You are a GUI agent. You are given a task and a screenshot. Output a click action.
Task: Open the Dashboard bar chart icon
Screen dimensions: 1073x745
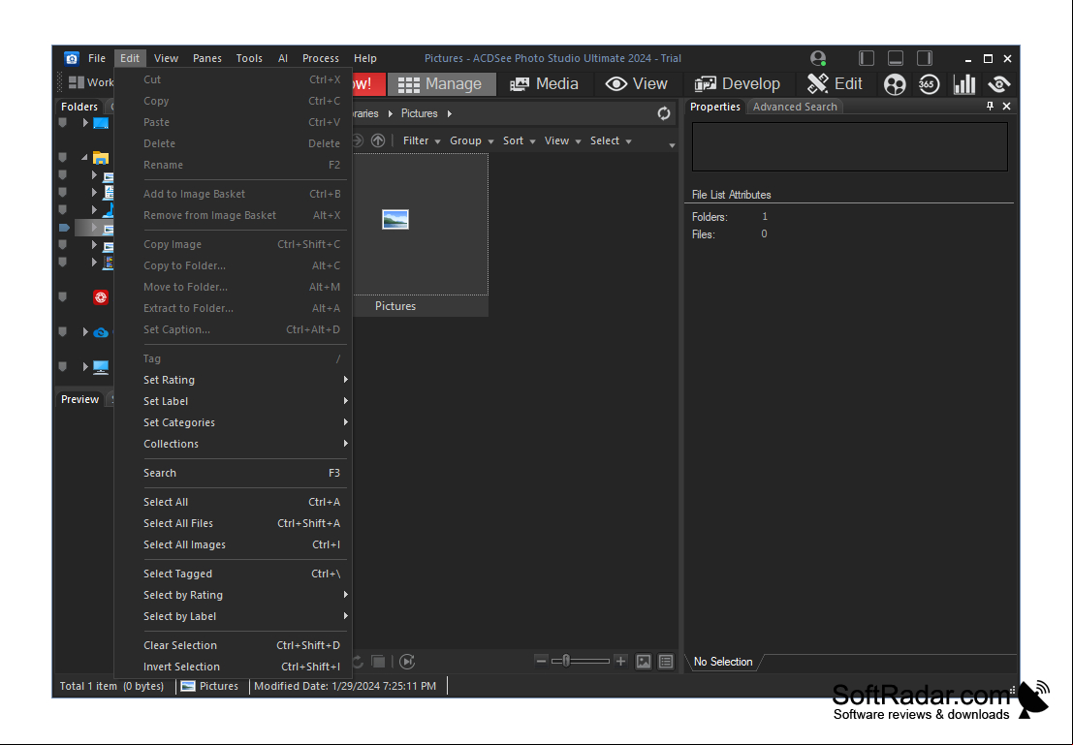tap(964, 84)
